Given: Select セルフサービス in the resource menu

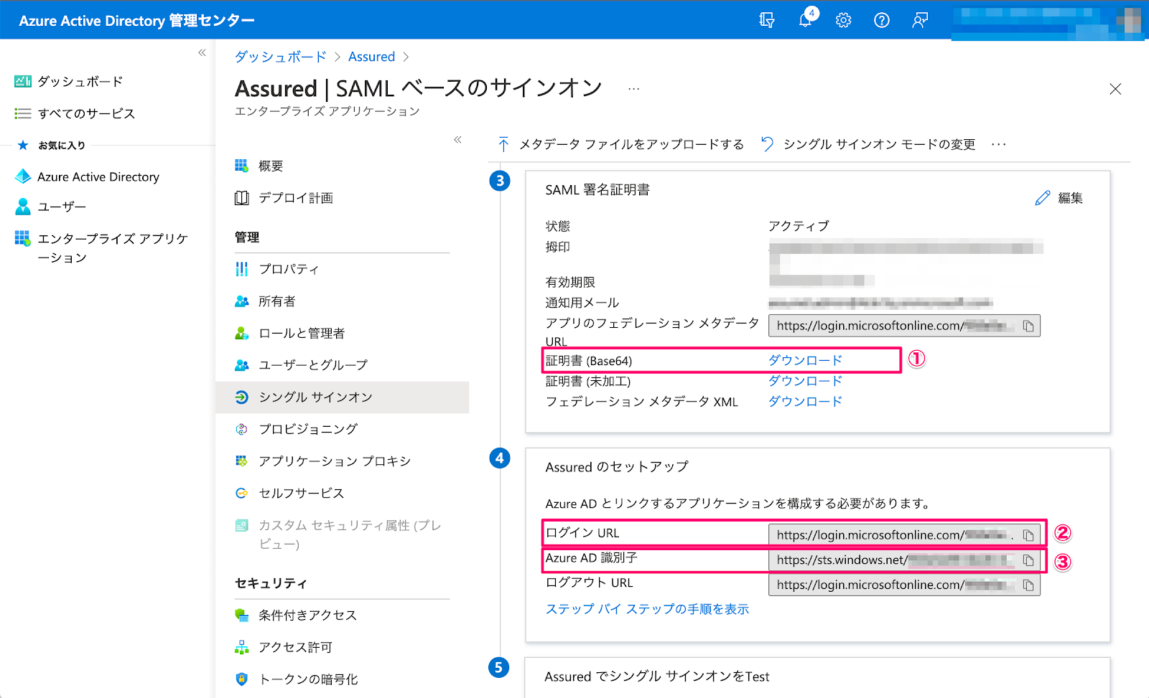Looking at the screenshot, I should tap(290, 493).
